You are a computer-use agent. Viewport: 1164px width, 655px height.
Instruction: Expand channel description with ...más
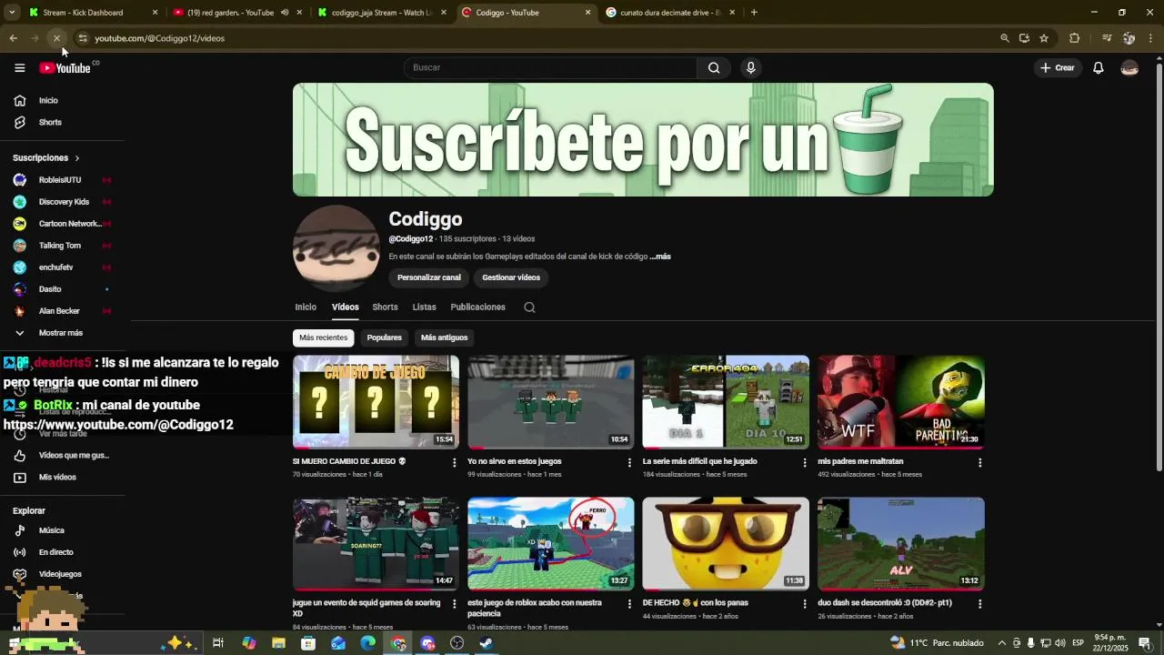click(660, 257)
